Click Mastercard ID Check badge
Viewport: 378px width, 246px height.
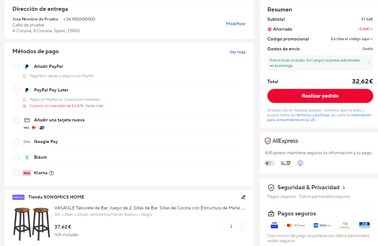point(296,225)
